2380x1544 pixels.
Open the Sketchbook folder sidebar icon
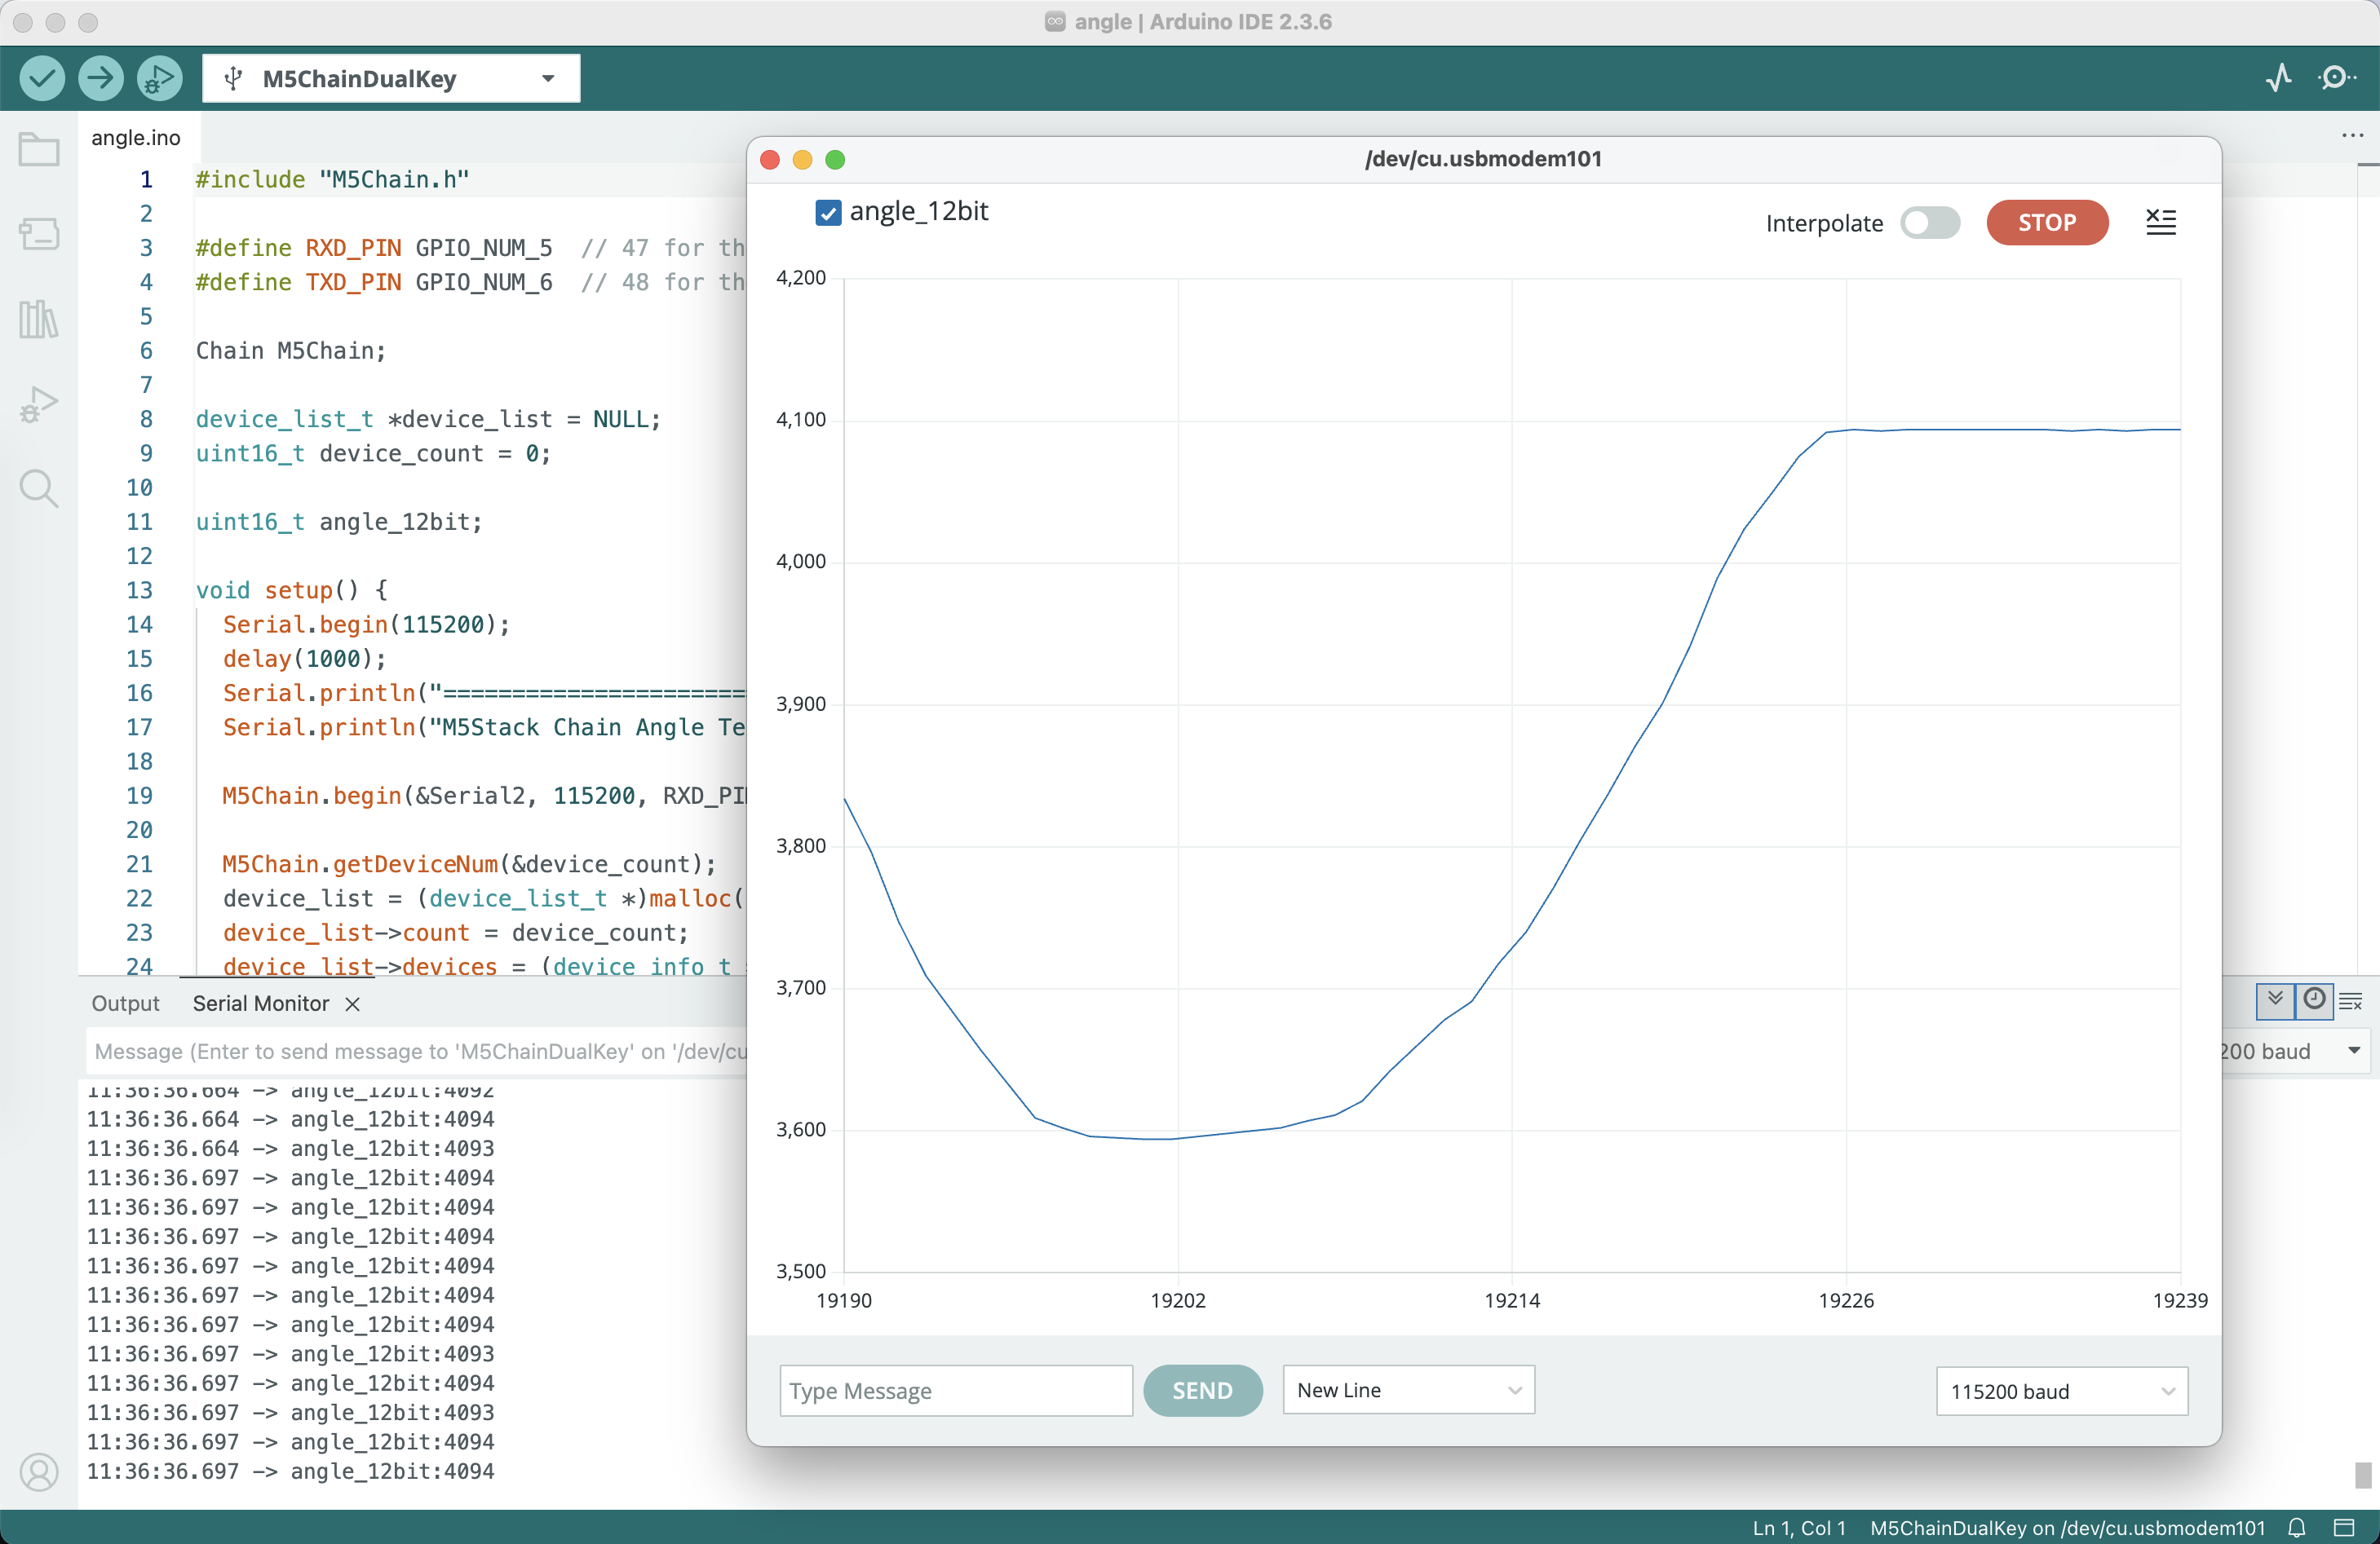[x=39, y=150]
